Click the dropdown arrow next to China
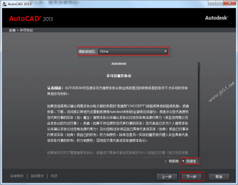The width and height of the screenshot is (238, 185). (165, 51)
